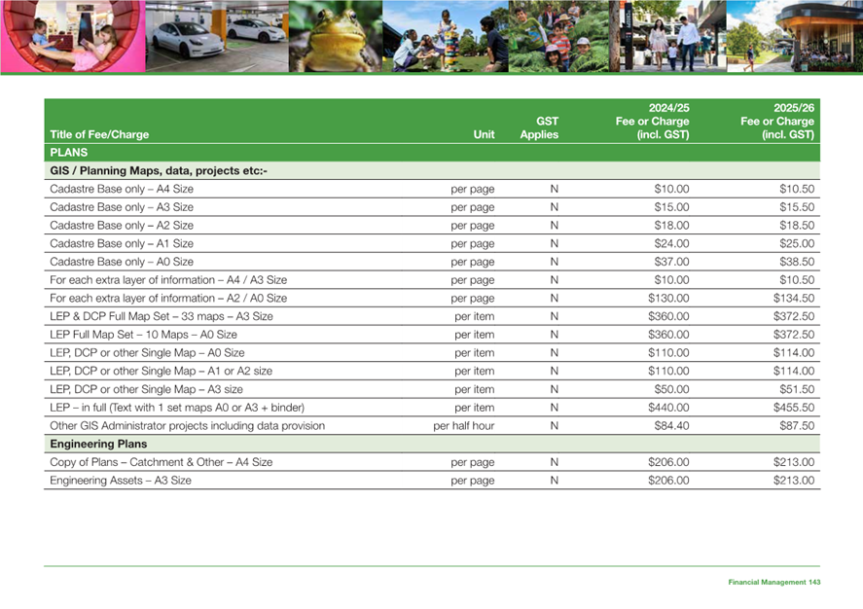This screenshot has height=609, width=863.
Task: Click the $50.00 fee value
Action: [671, 389]
